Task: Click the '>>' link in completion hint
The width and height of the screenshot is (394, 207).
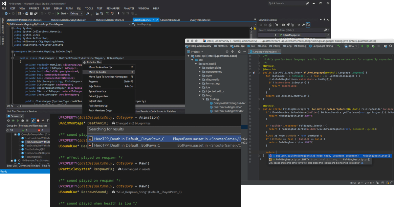Action: 362,163
